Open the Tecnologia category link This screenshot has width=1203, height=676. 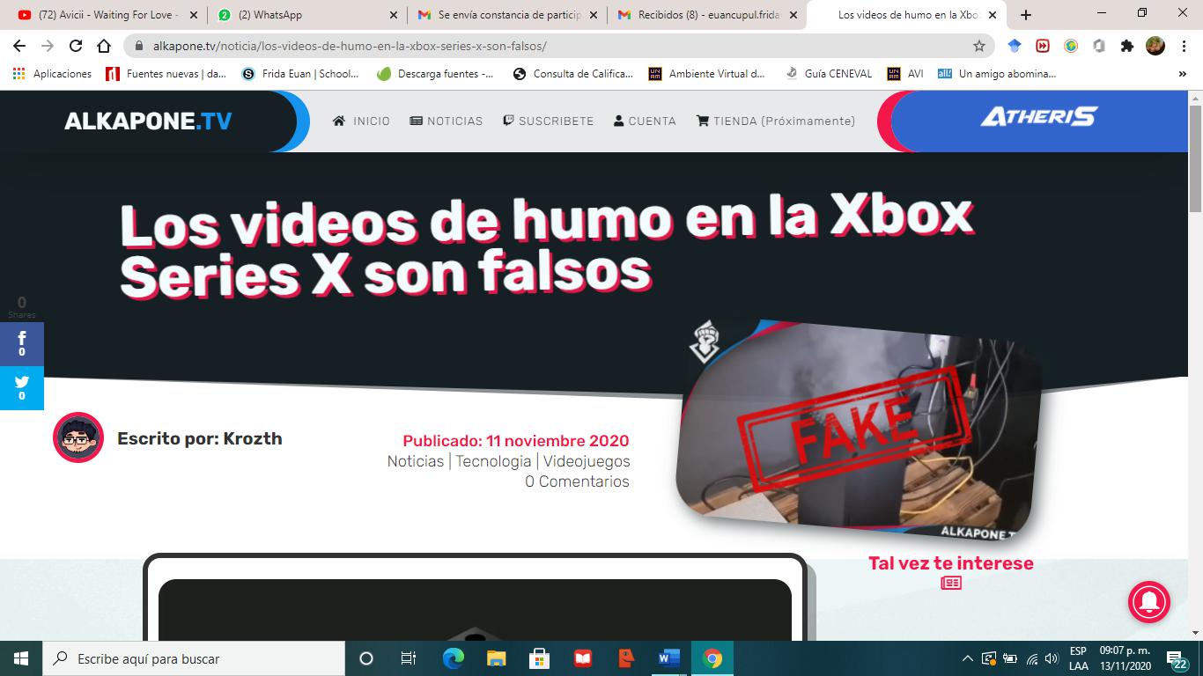click(x=493, y=461)
